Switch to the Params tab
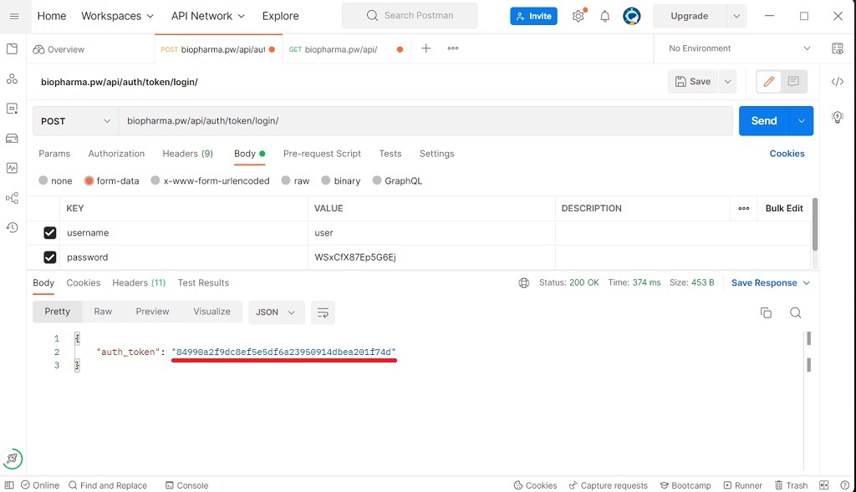The width and height of the screenshot is (856, 492). [x=54, y=154]
